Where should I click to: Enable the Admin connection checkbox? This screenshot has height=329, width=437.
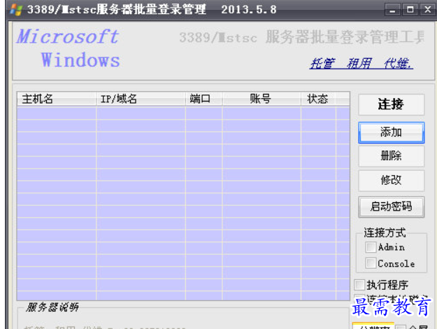coord(371,247)
